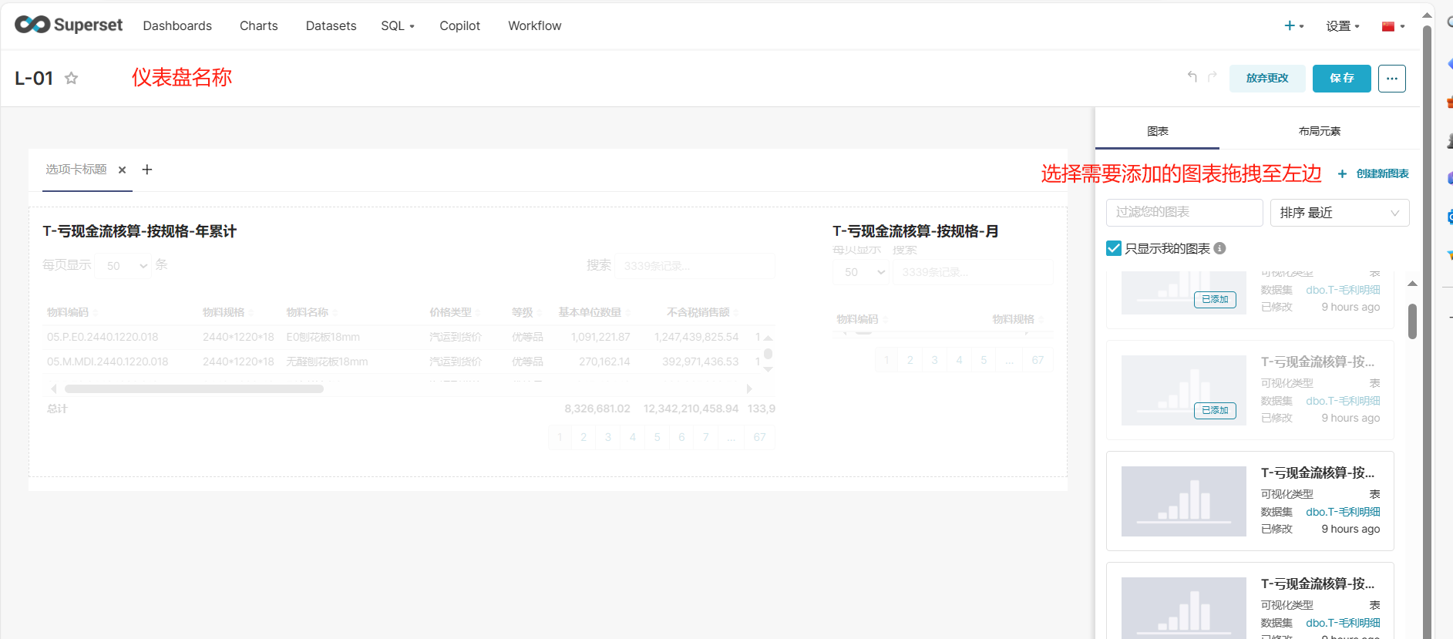Jump to last page 67 in 按规格-月 table
The image size is (1453, 639).
[1038, 360]
